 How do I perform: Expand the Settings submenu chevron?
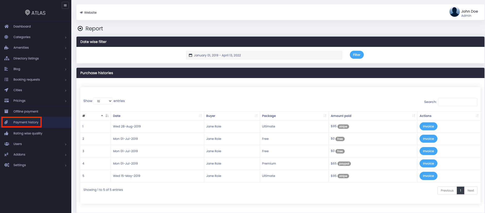(x=66, y=165)
